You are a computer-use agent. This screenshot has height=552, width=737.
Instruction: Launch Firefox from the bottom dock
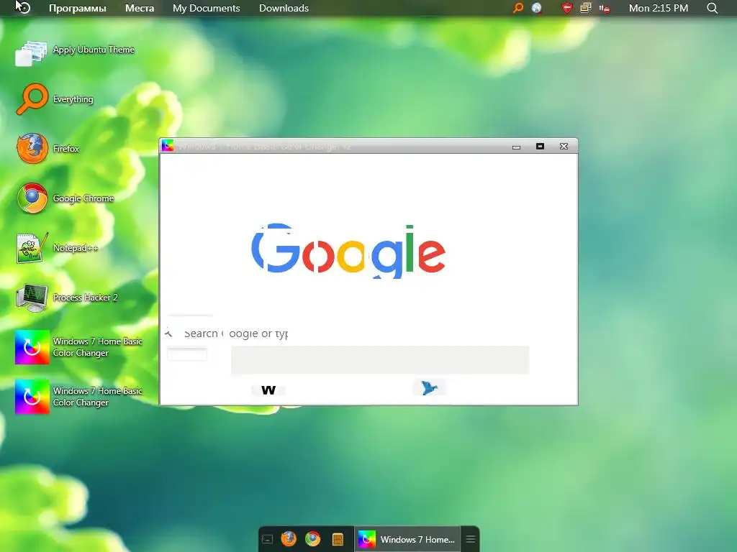289,539
